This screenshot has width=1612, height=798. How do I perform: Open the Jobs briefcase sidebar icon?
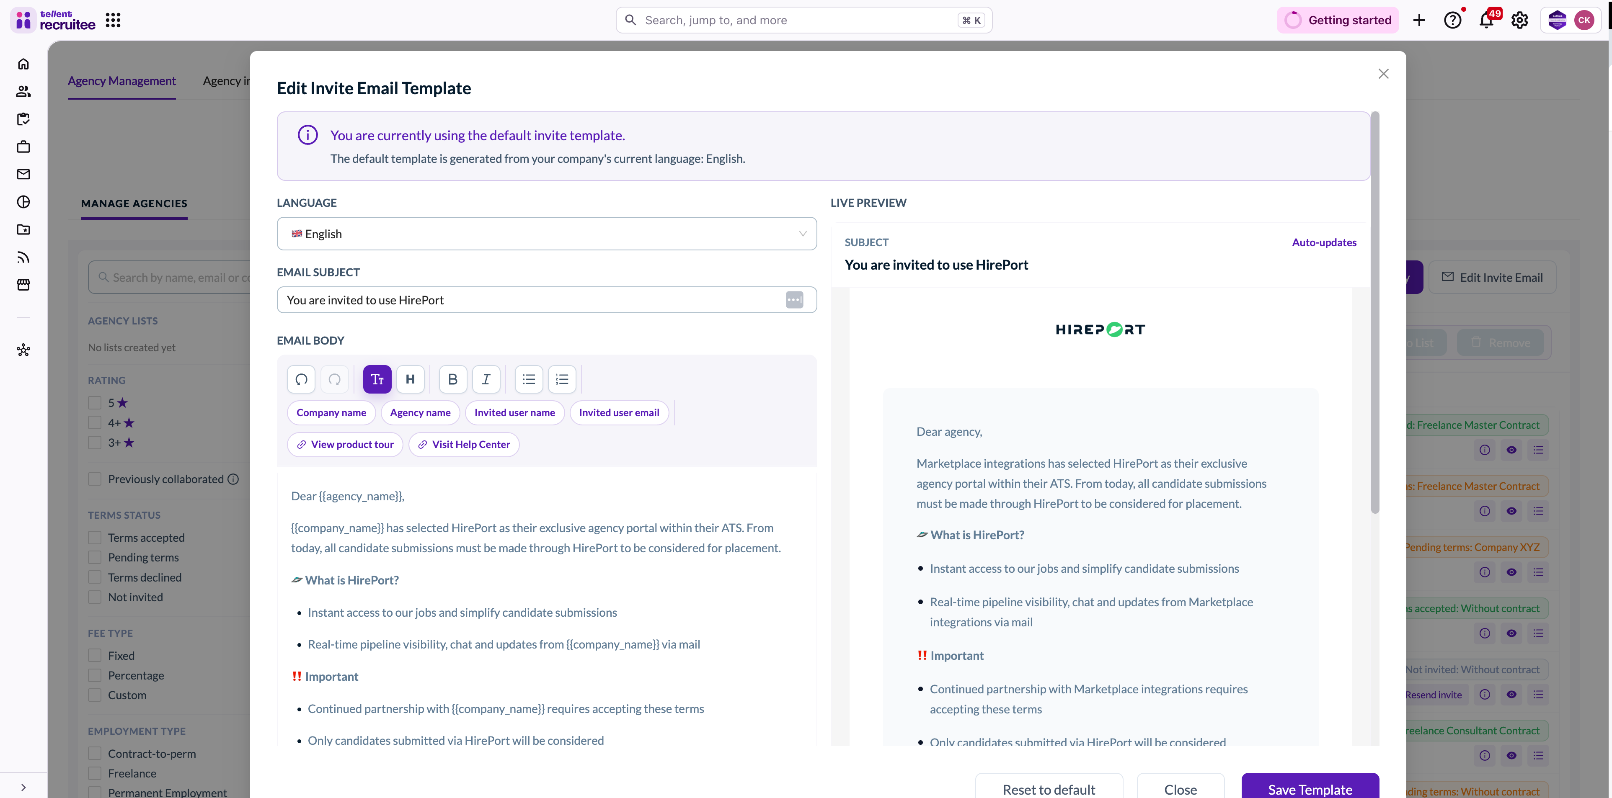[23, 147]
